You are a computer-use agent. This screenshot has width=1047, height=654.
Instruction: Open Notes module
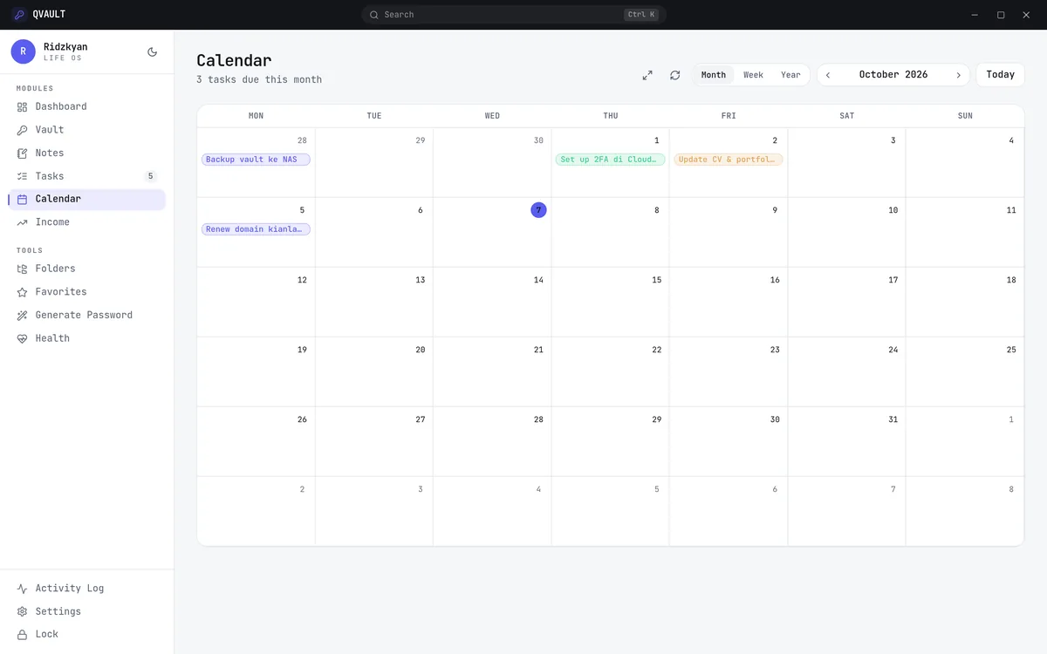pyautogui.click(x=50, y=153)
